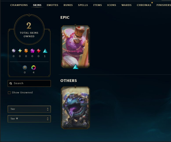Click the magenta pentagon gem icon
The image size is (171, 142).
tap(32, 51)
